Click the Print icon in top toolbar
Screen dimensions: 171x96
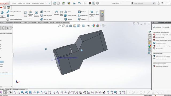74,3
